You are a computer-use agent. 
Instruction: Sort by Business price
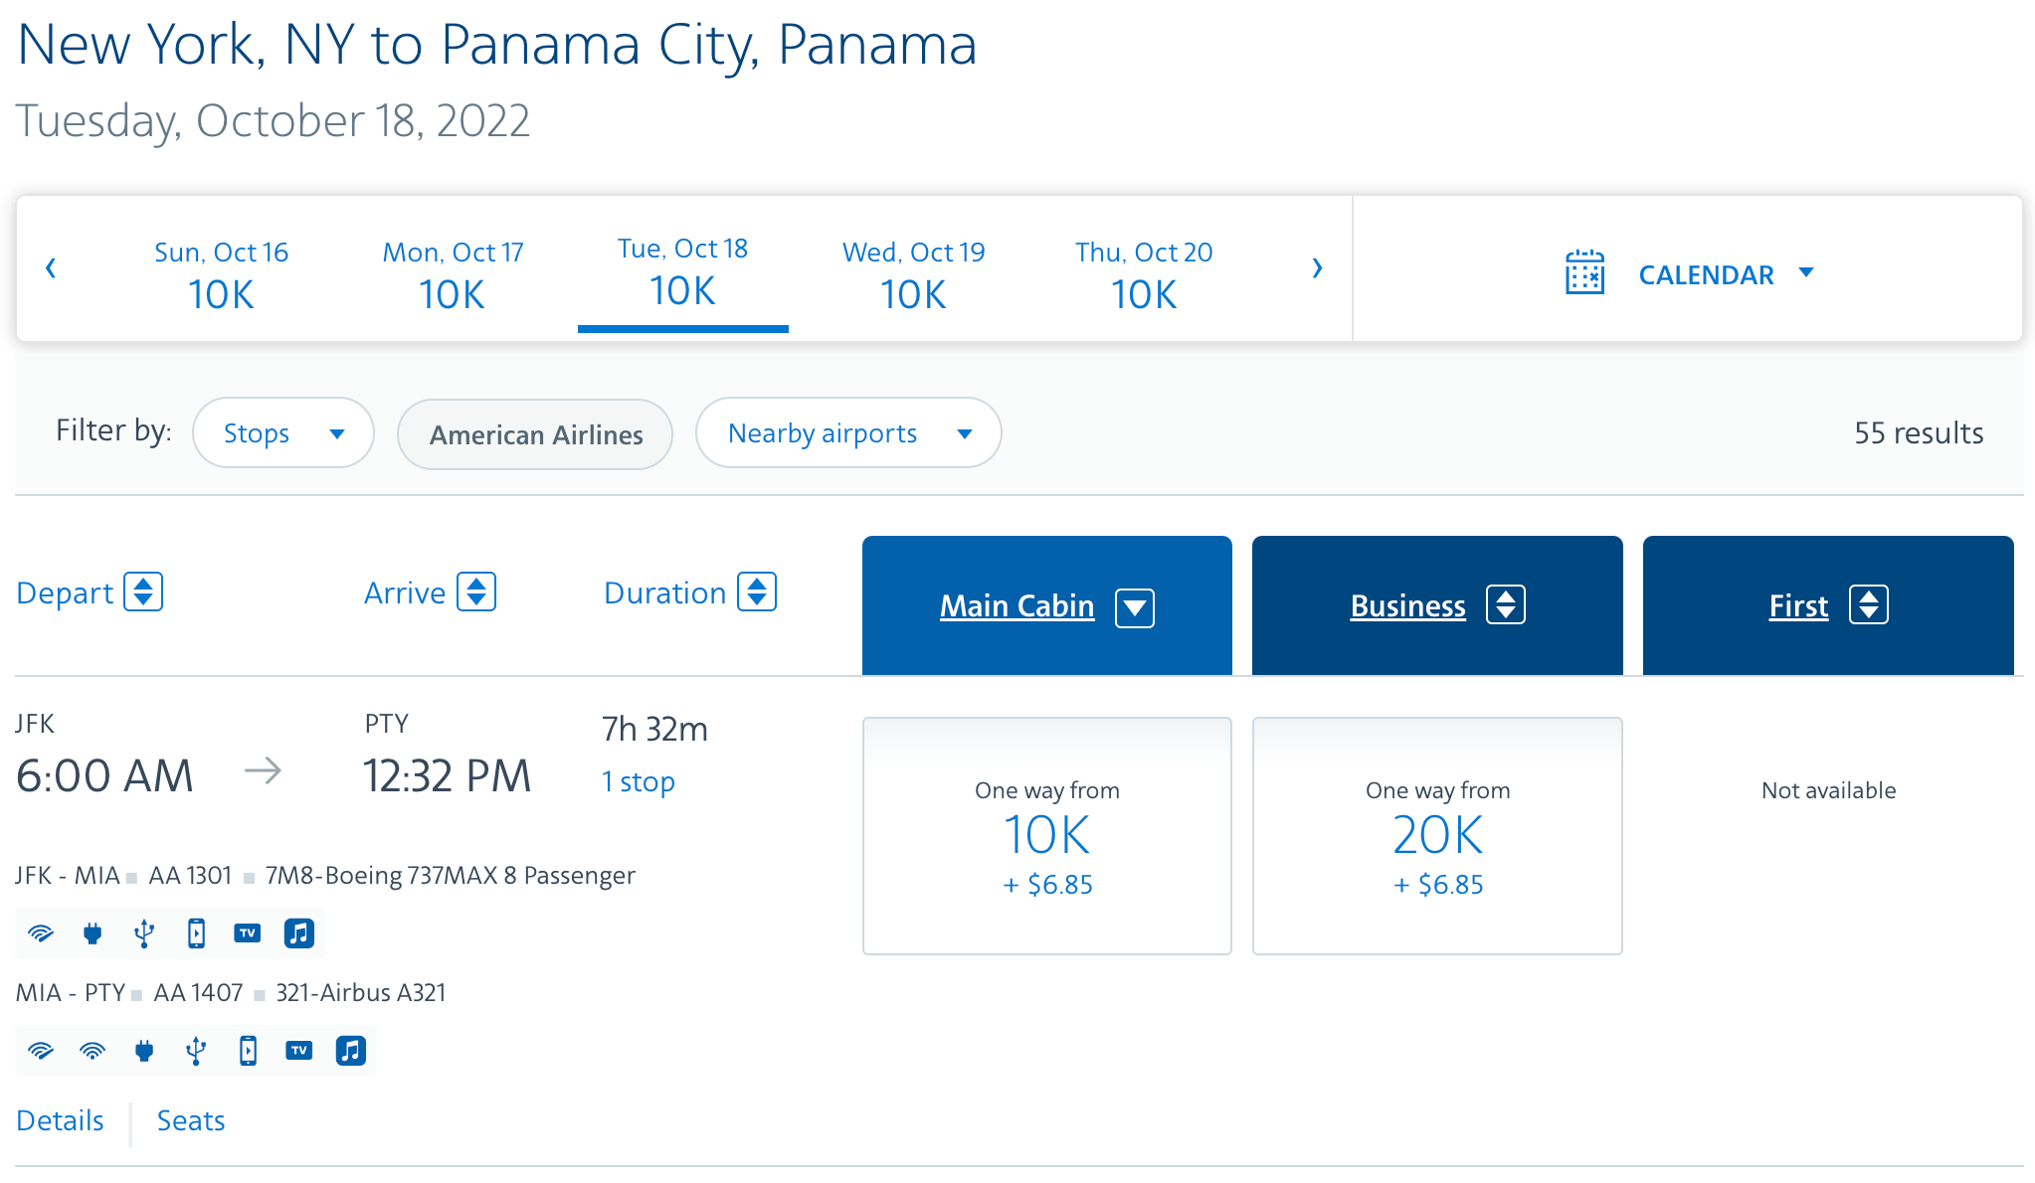(x=1506, y=604)
